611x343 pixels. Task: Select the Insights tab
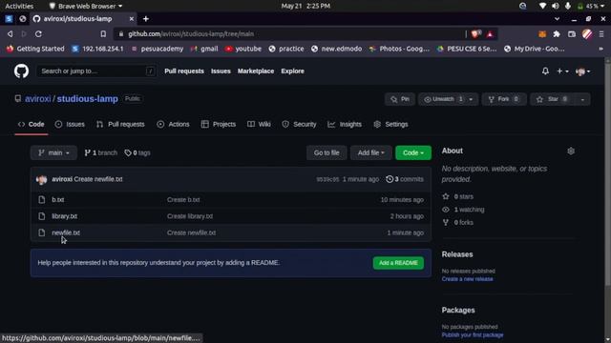pyautogui.click(x=345, y=124)
